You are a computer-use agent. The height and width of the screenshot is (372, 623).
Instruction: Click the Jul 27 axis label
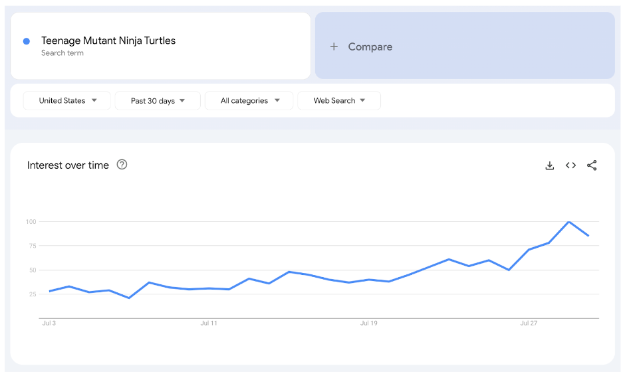(x=529, y=324)
